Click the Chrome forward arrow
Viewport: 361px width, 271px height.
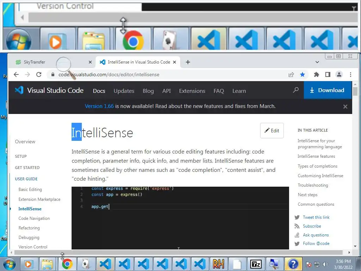point(27,74)
